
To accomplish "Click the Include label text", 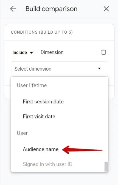I will click(20, 52).
